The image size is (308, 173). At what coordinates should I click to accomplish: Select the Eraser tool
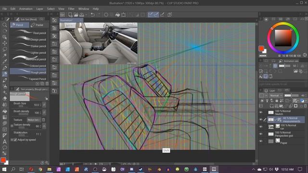tap(4, 99)
